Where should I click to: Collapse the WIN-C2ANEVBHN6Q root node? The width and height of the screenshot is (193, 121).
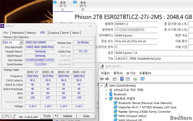(x=102, y=86)
